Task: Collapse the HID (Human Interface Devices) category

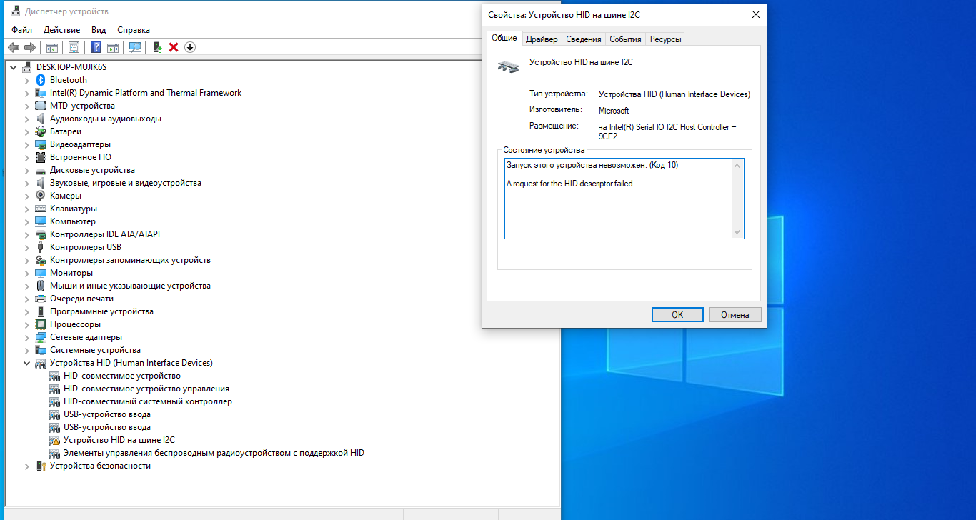Action: tap(26, 363)
